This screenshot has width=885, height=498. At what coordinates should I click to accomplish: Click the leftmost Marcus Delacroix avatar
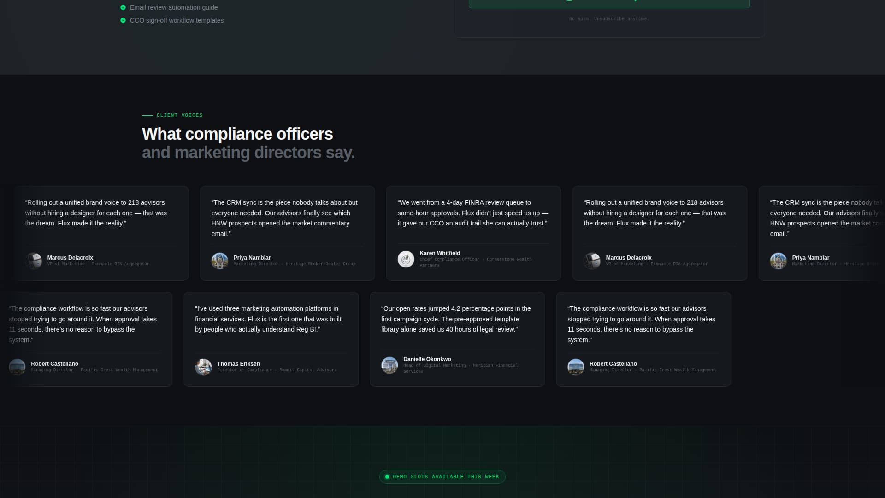tap(34, 261)
